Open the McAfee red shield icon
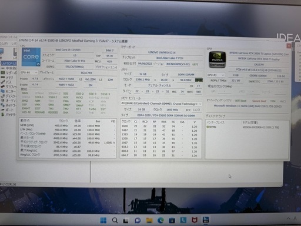 pyautogui.click(x=195, y=220)
